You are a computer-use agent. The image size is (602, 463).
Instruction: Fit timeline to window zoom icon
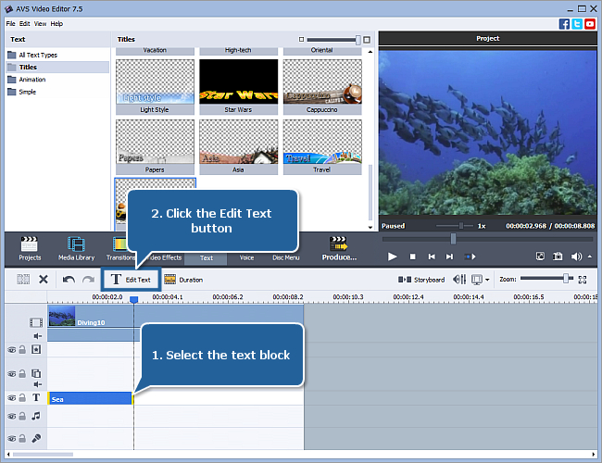(x=583, y=280)
